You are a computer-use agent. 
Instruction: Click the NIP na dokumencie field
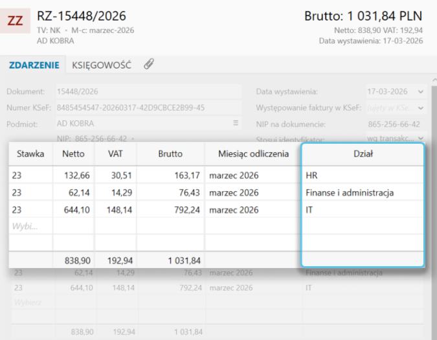coord(392,124)
